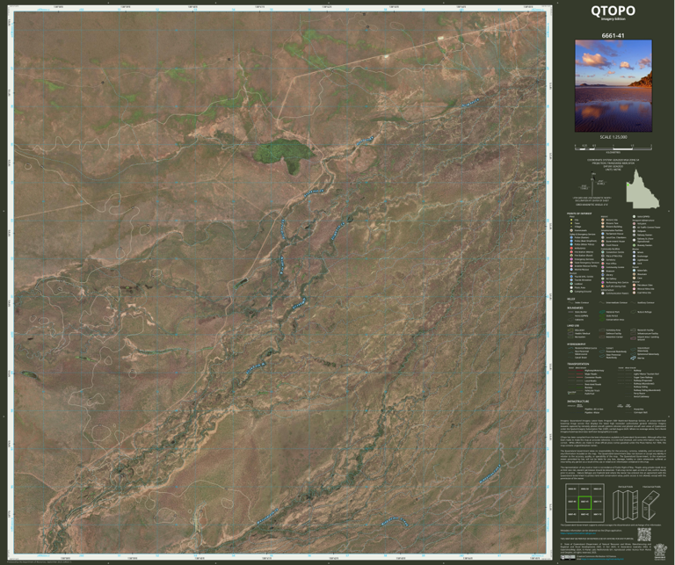Click the Picnic Area legend icon
The width and height of the screenshot is (675, 565).
571,287
